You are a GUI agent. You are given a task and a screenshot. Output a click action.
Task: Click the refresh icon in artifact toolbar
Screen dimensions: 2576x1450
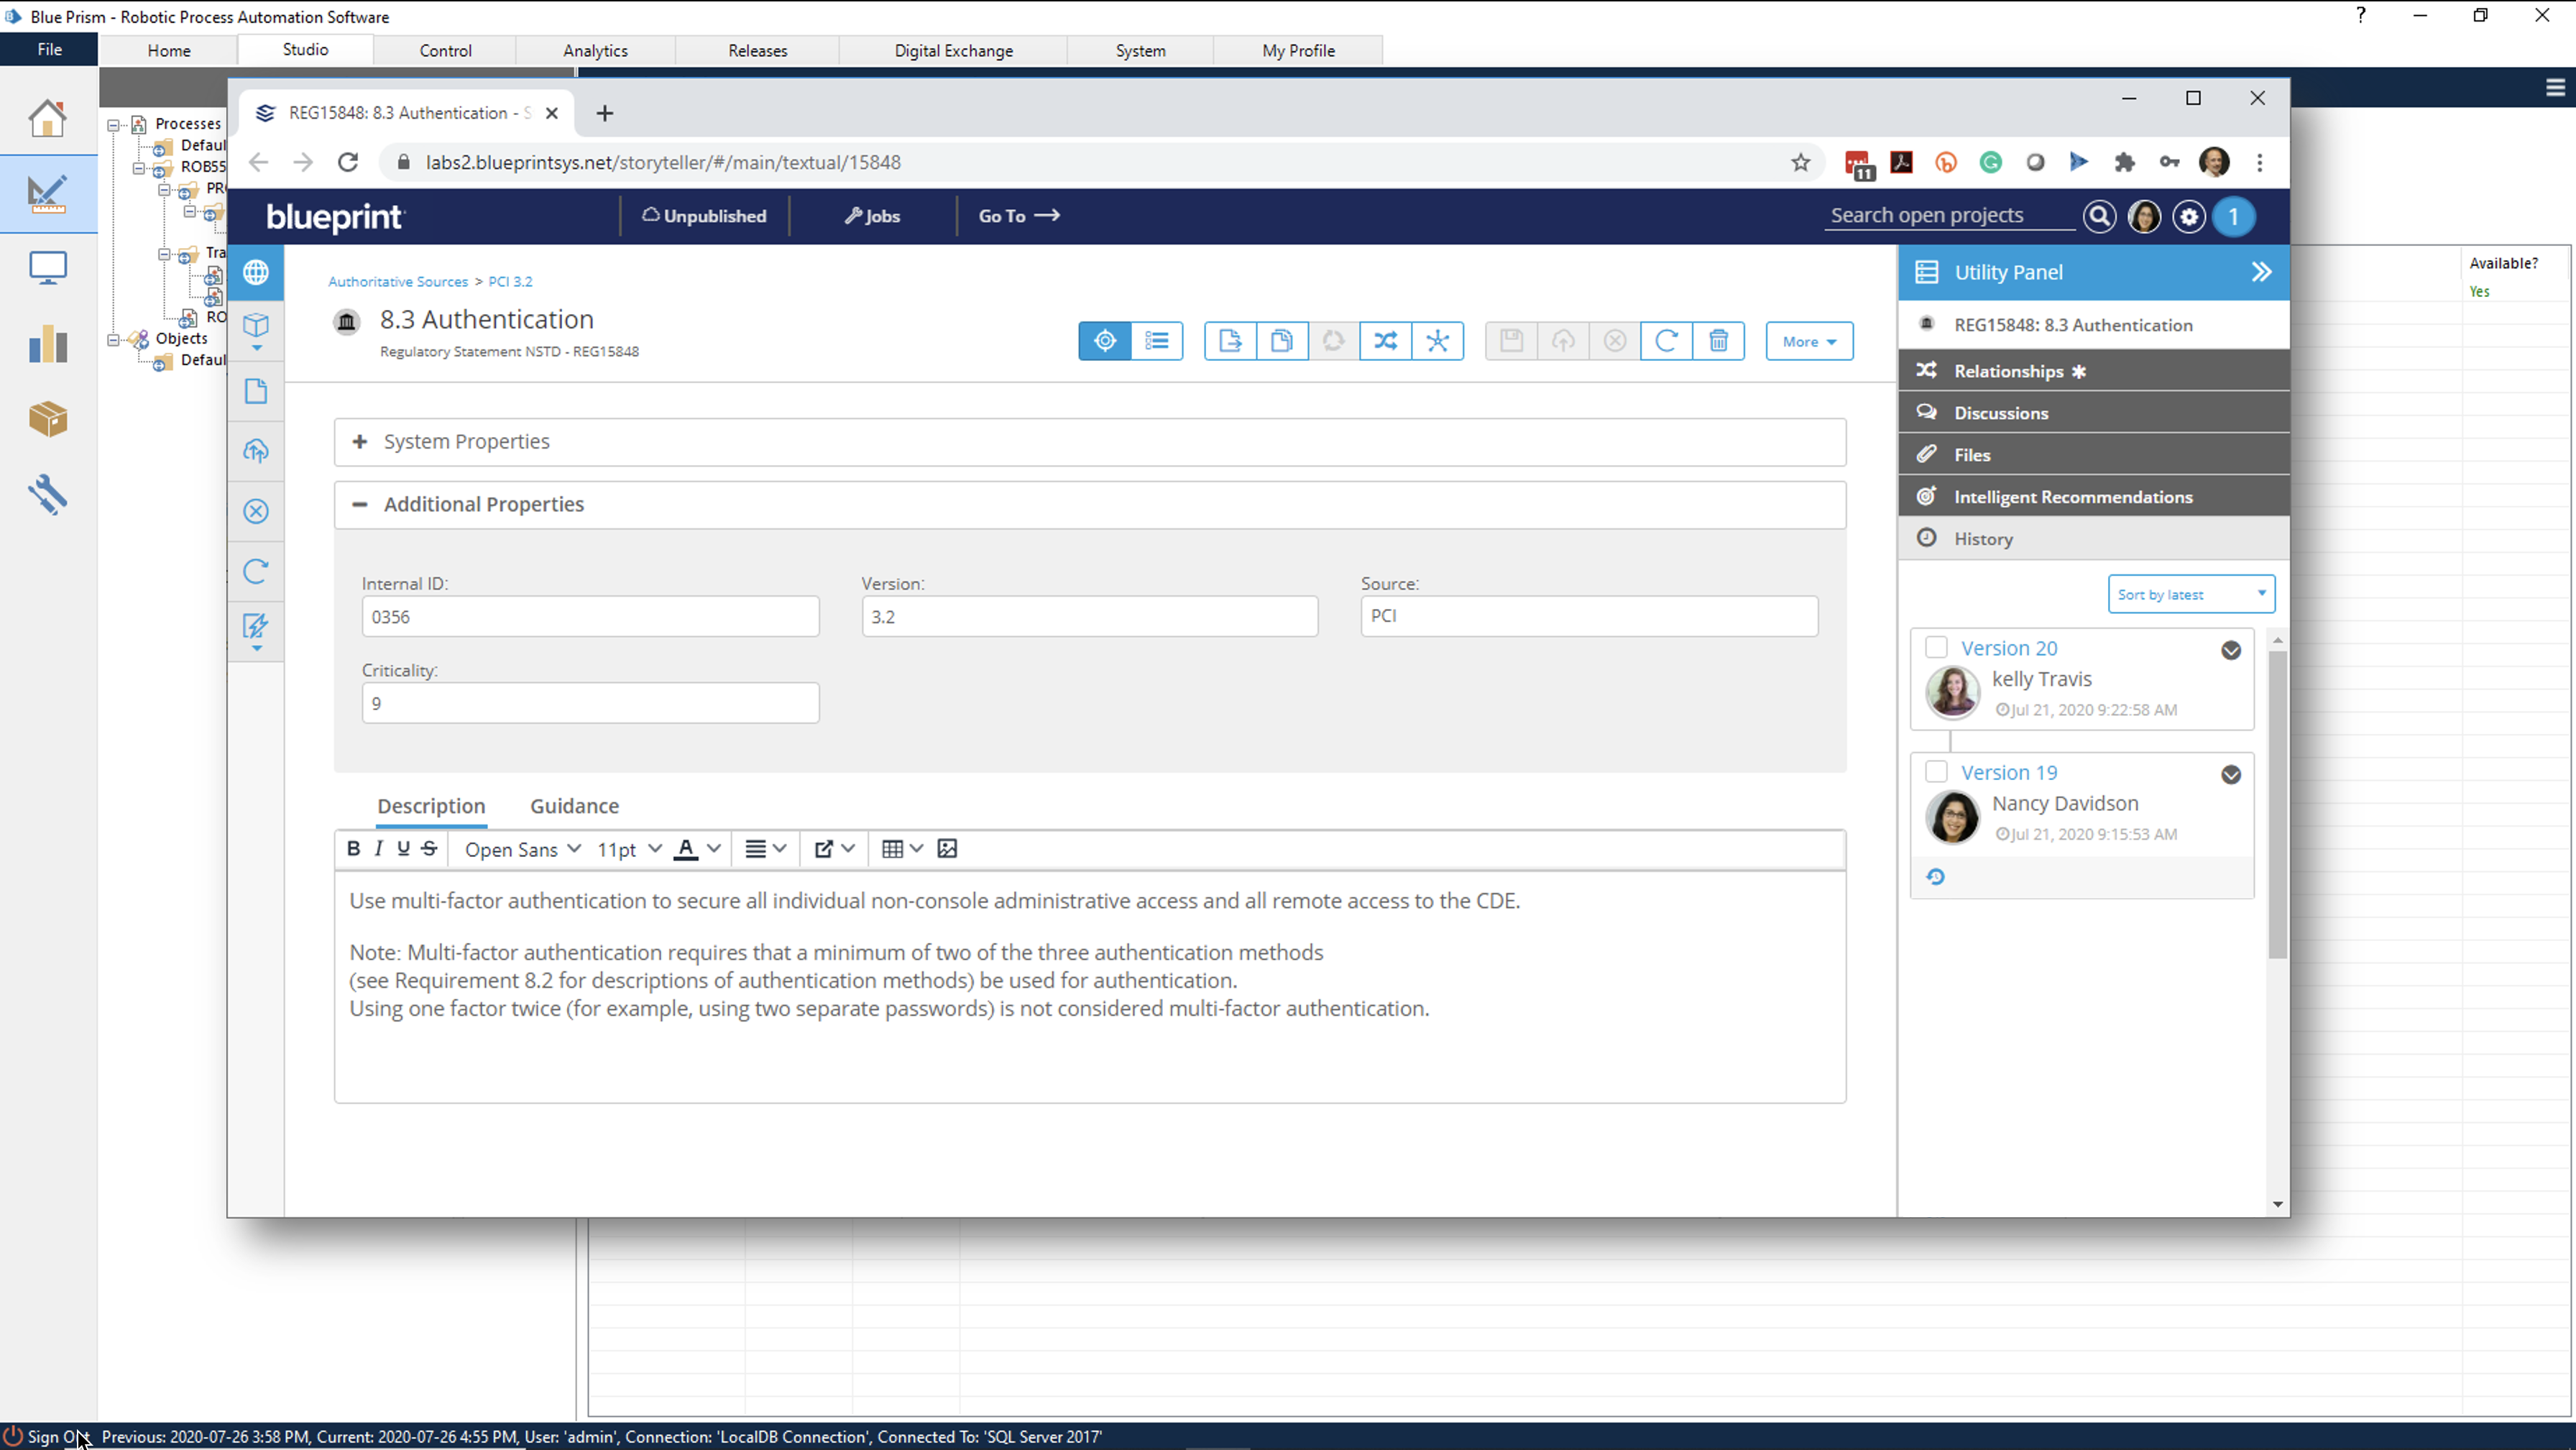pyautogui.click(x=1666, y=341)
